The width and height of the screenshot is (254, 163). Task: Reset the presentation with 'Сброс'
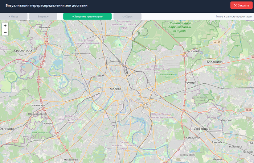[x=127, y=16]
